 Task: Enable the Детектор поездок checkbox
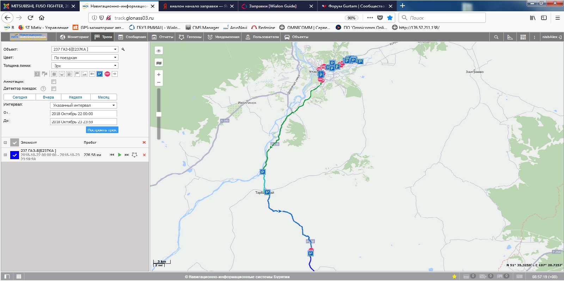(54, 89)
